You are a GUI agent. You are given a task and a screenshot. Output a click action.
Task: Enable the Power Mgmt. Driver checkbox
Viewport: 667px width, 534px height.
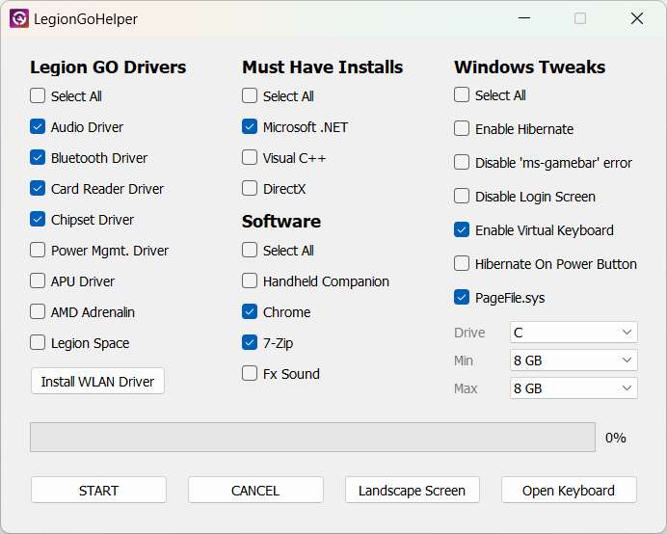pos(38,251)
